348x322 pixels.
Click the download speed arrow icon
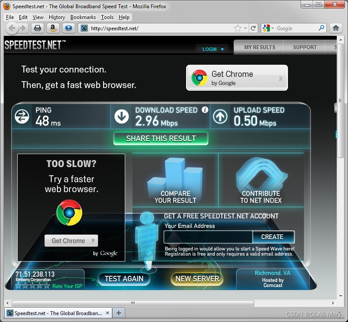tap(121, 117)
